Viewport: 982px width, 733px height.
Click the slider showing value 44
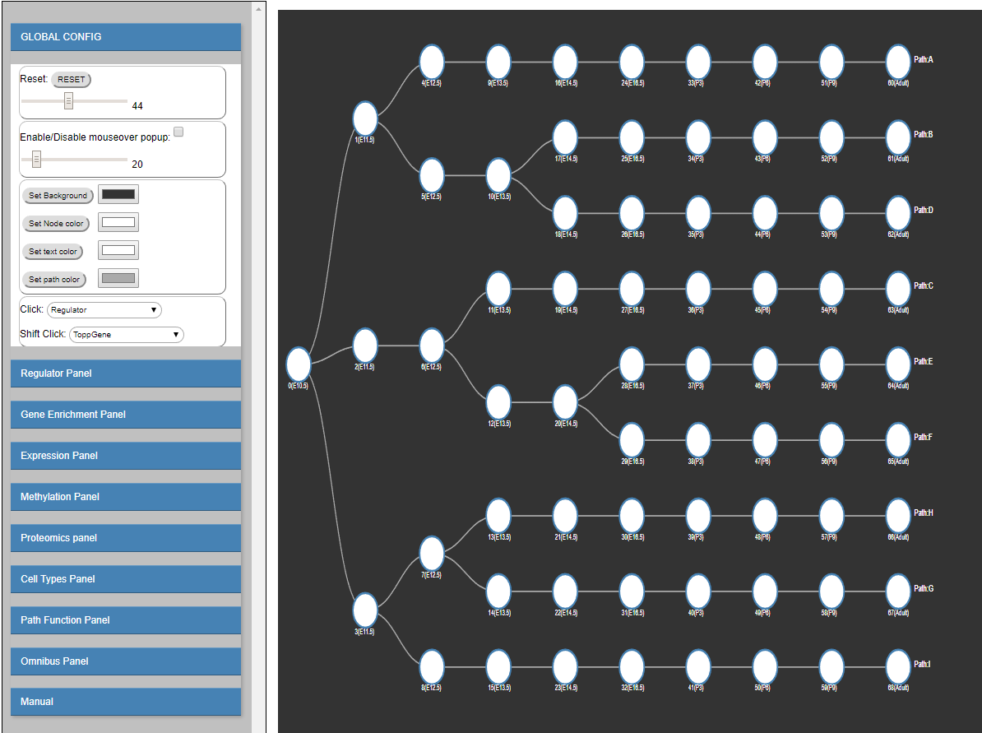[69, 100]
